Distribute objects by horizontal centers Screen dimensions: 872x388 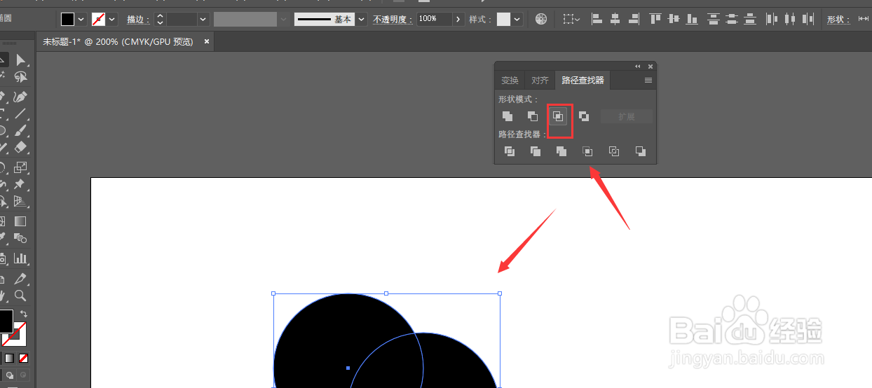[790, 19]
